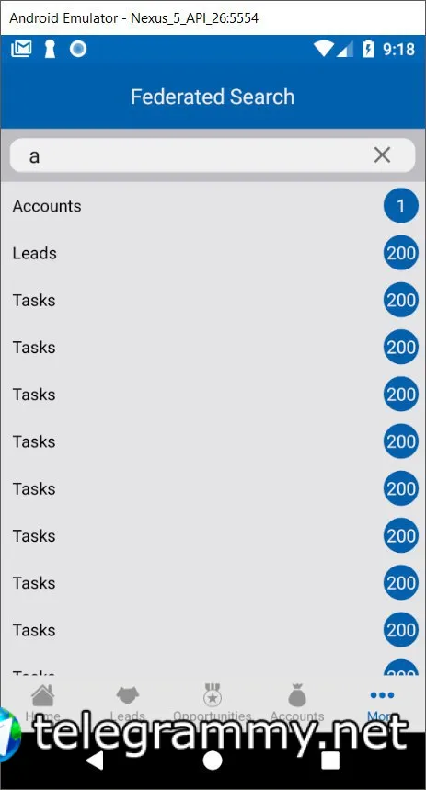426x790 pixels.
Task: Open the Leads handshake icon tab
Action: (128, 696)
